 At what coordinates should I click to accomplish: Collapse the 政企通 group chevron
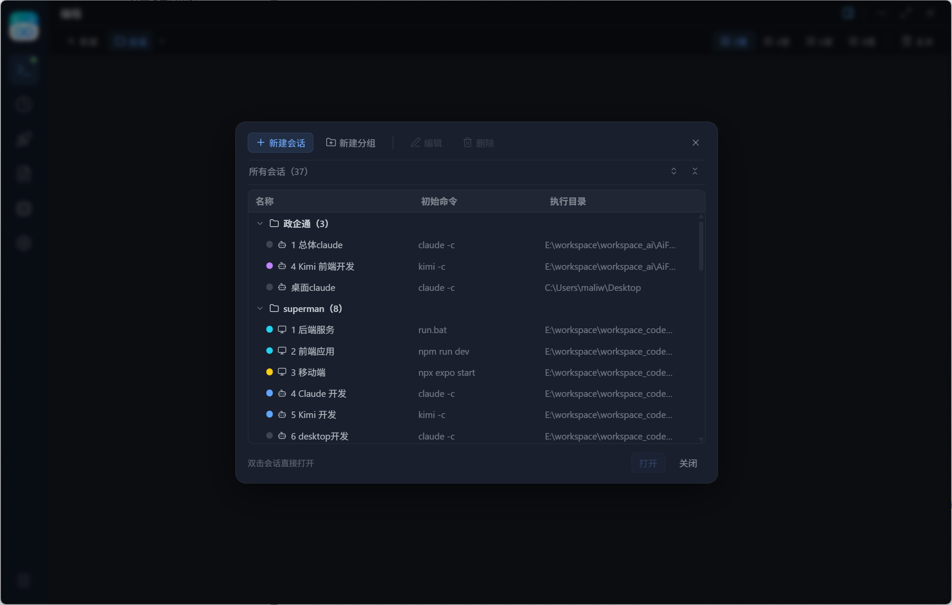pos(260,224)
